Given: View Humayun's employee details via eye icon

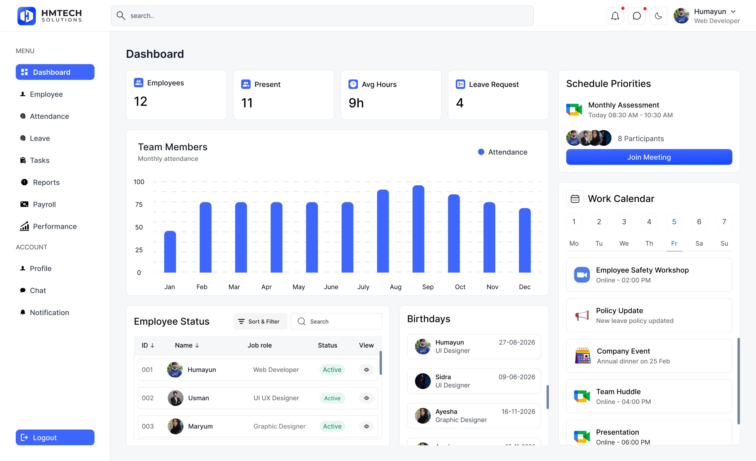Looking at the screenshot, I should (x=366, y=370).
